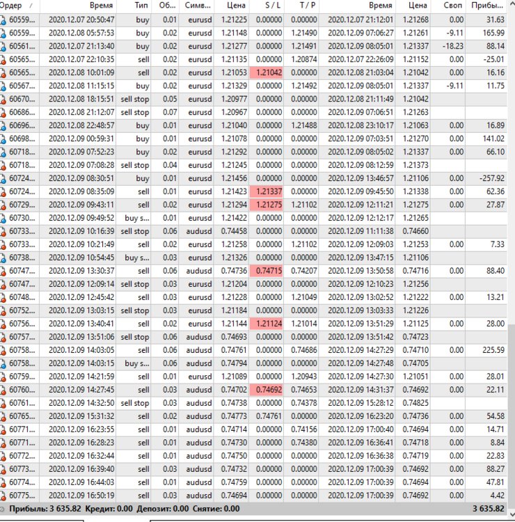515x522 pixels.
Task: Click T/P value 1.20874
Action: tap(304, 60)
